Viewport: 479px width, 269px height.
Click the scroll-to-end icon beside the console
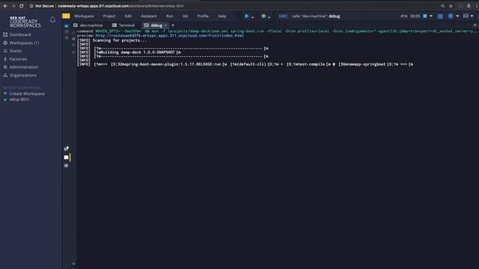(x=73, y=52)
